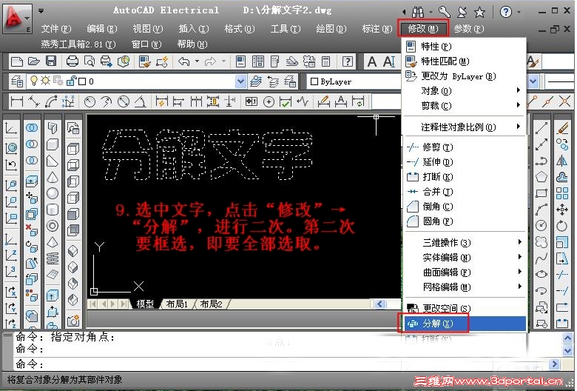Switch to the 布局2 tab
Screen dimensions: 577x391
point(212,304)
